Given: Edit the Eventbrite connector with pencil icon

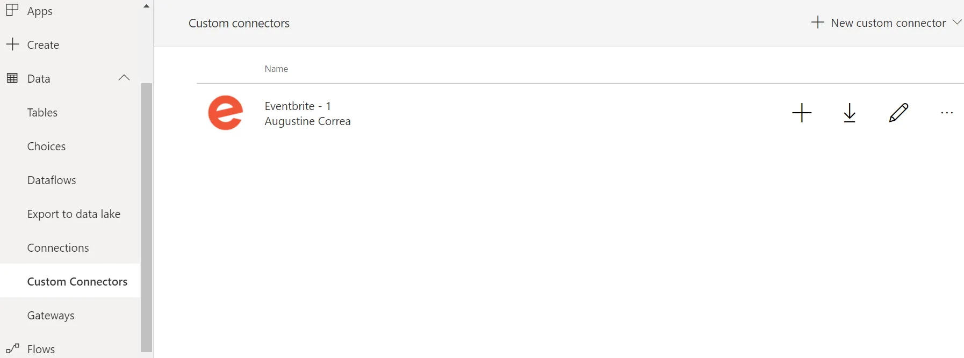Looking at the screenshot, I should (898, 113).
